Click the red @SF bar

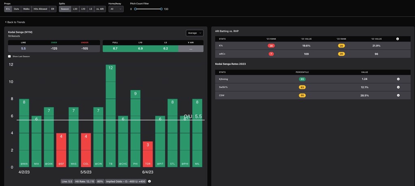tap(61, 150)
